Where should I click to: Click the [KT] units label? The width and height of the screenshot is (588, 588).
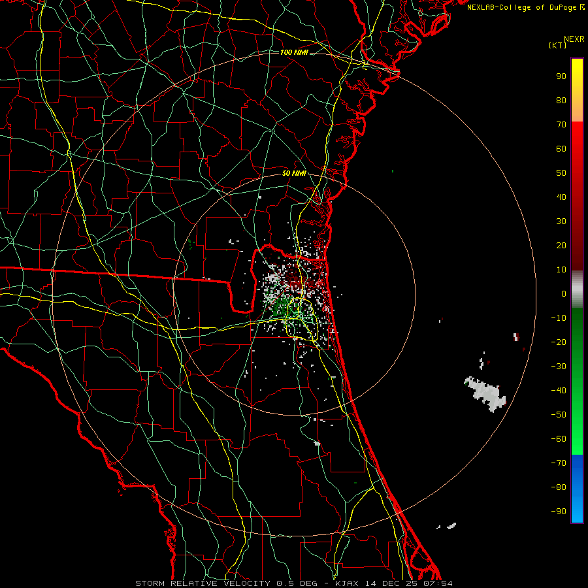coord(558,45)
